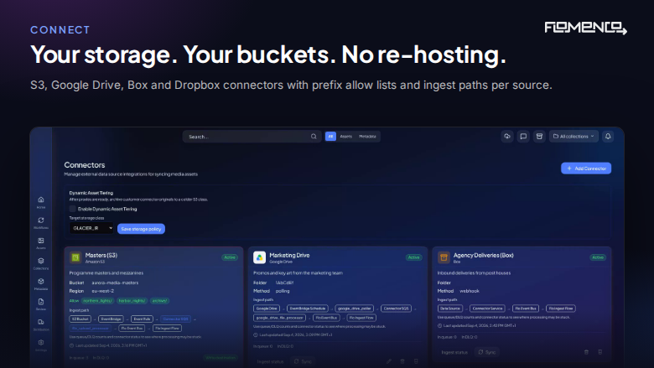Click the magnifier icon in search bar
The width and height of the screenshot is (654, 368).
[314, 137]
